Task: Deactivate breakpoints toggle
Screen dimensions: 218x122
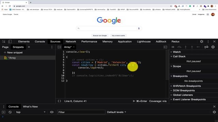Action: pos(206,47)
